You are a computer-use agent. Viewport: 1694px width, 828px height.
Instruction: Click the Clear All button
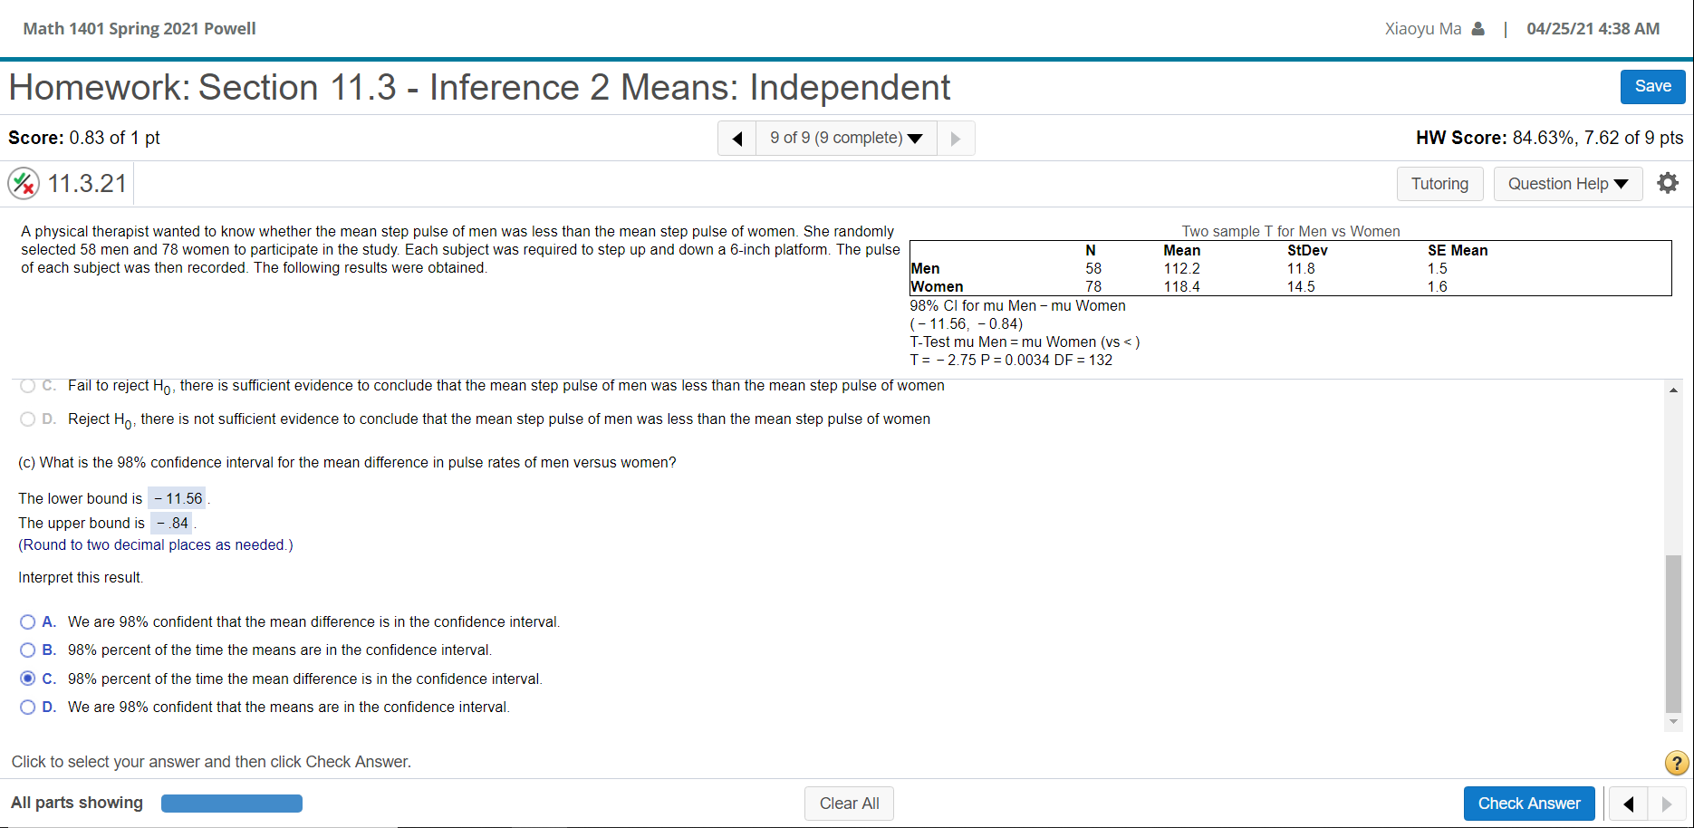[x=849, y=804]
